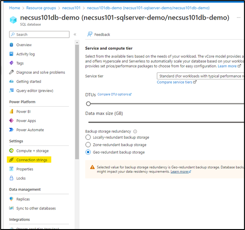The width and height of the screenshot is (245, 230).
Task: Click sidebar scrollbar up arrow
Action: pos(77,43)
